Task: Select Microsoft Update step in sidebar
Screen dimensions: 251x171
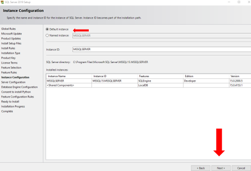Action: pos(12,34)
